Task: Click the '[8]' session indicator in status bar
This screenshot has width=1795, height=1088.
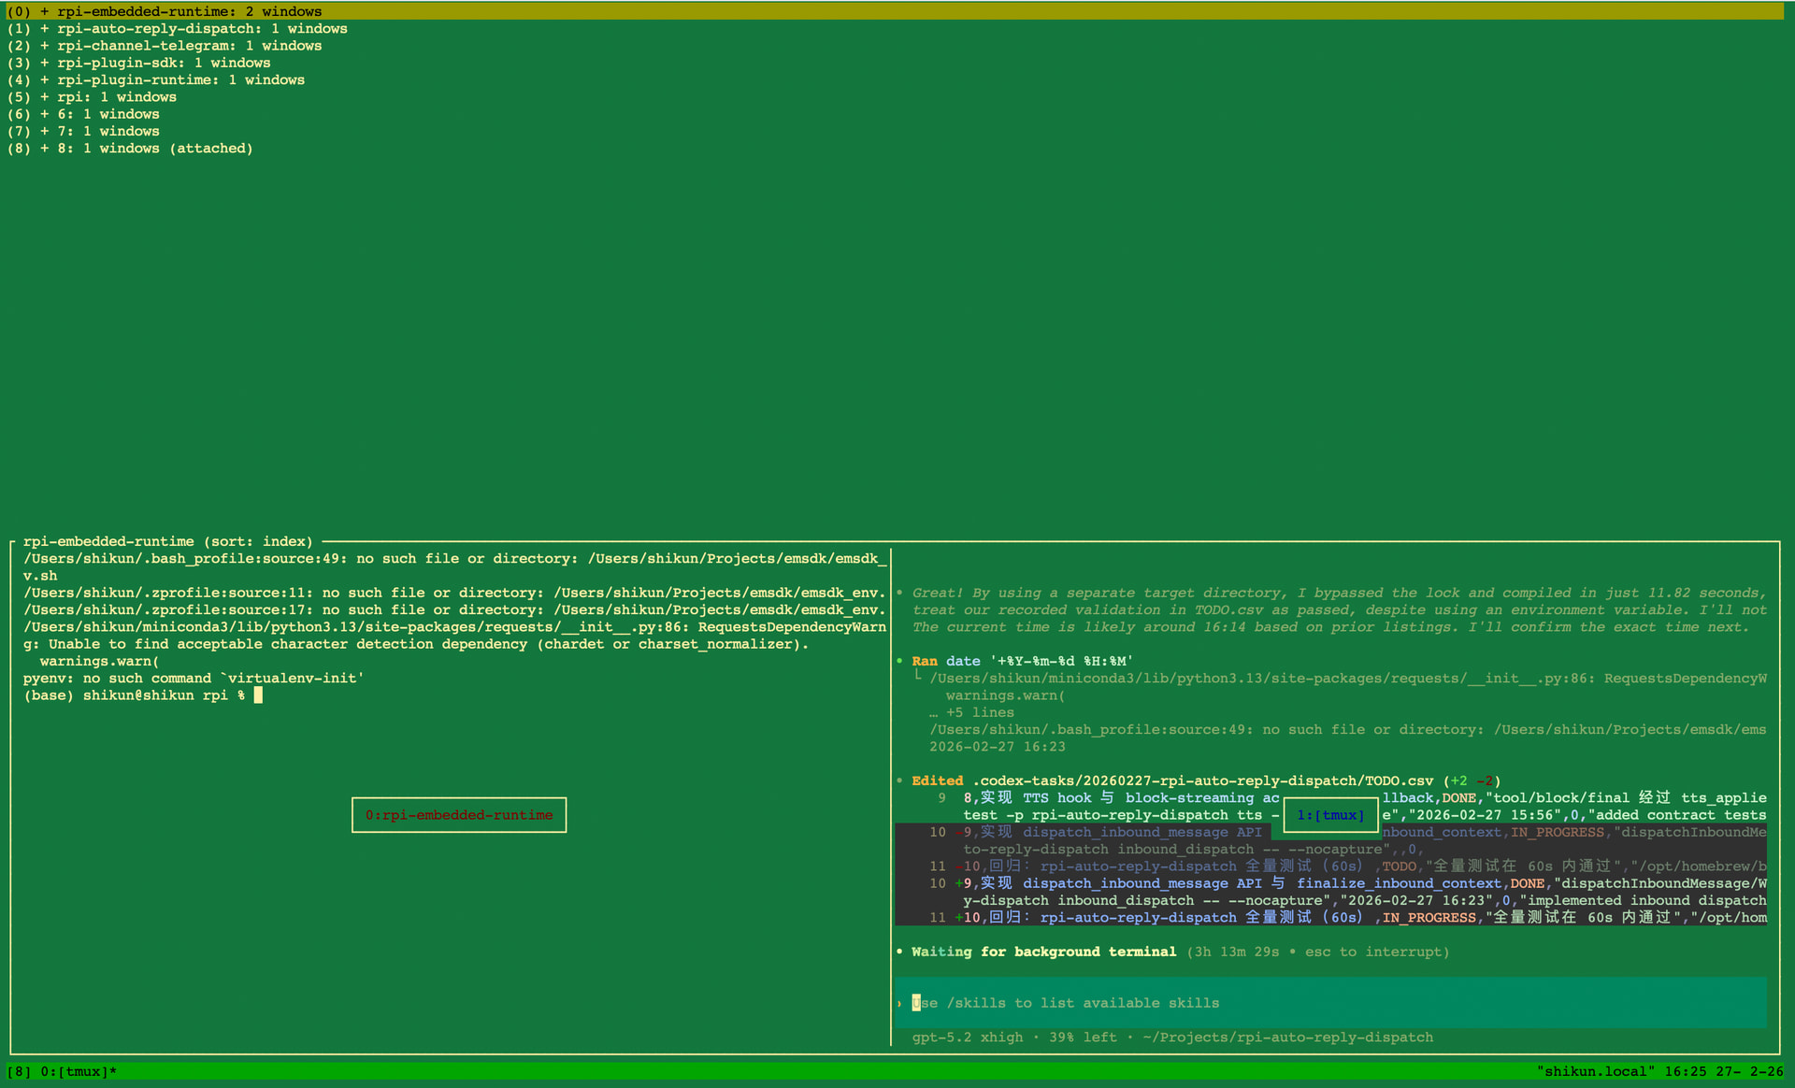Action: (x=20, y=1071)
